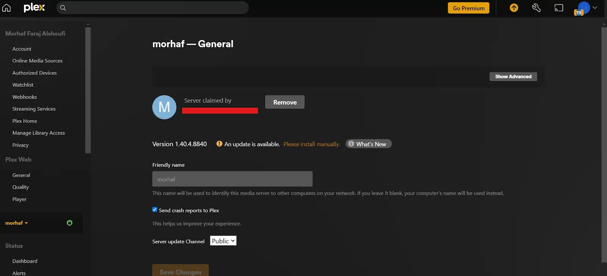Open Webhooks settings
This screenshot has height=276, width=607.
25,97
